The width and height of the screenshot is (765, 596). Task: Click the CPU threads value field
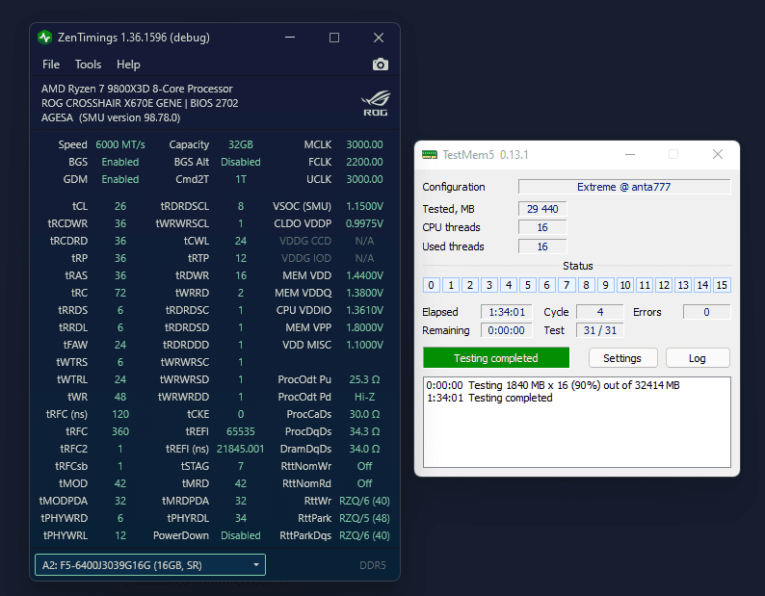(x=542, y=227)
